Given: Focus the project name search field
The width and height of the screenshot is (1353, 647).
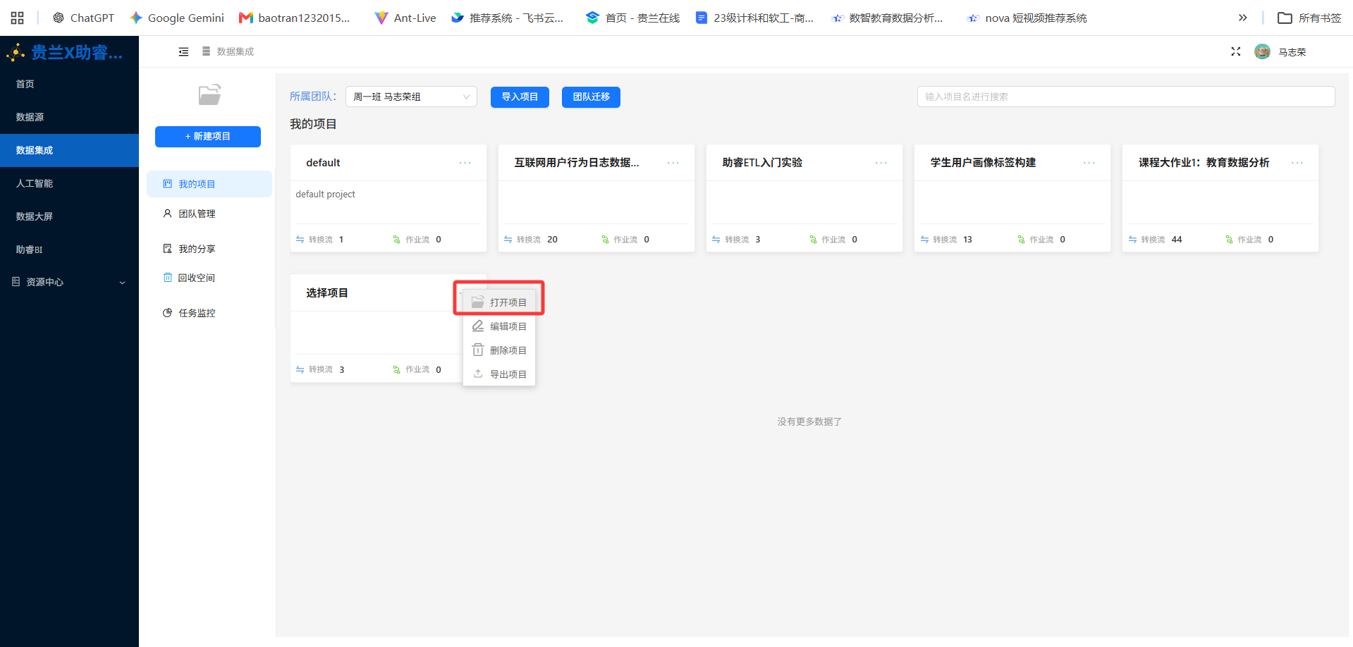Looking at the screenshot, I should tap(1126, 97).
